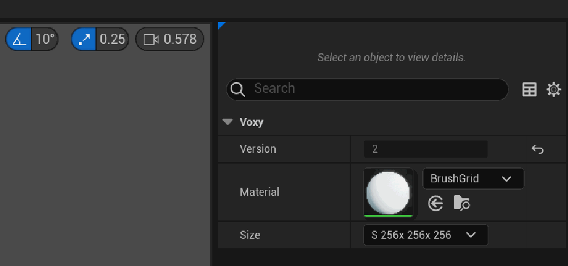Click the Version value field
The image size is (568, 266).
[x=425, y=149]
